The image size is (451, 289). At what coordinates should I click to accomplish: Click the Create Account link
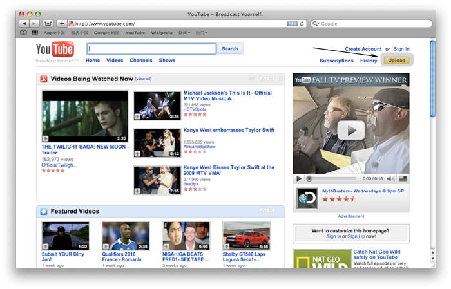tap(363, 49)
